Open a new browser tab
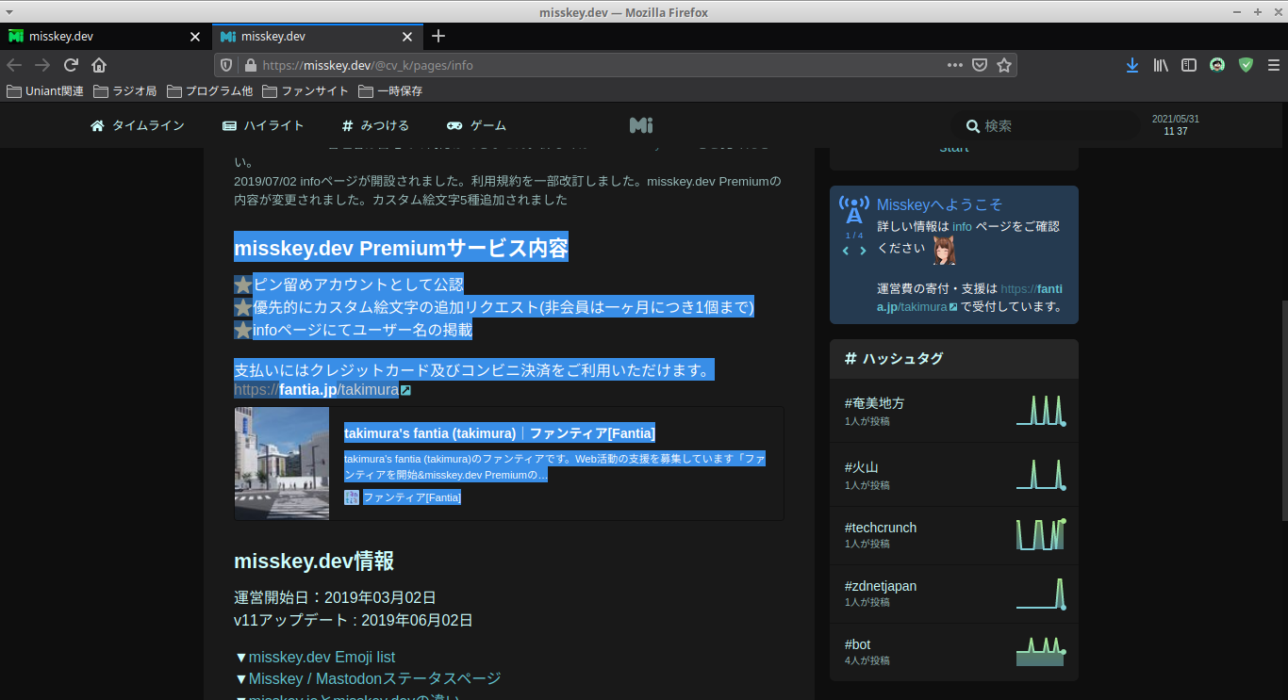 [x=438, y=37]
